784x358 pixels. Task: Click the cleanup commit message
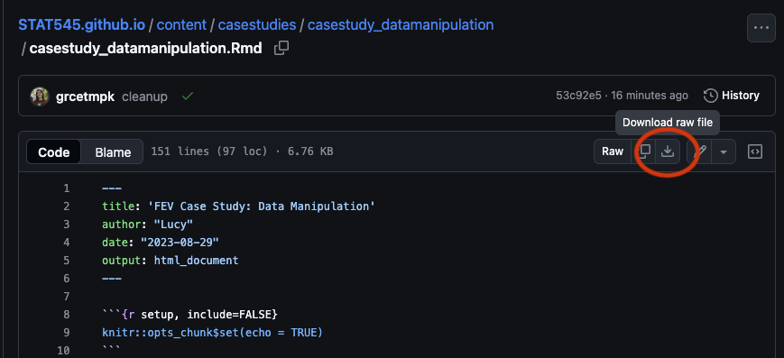point(144,96)
